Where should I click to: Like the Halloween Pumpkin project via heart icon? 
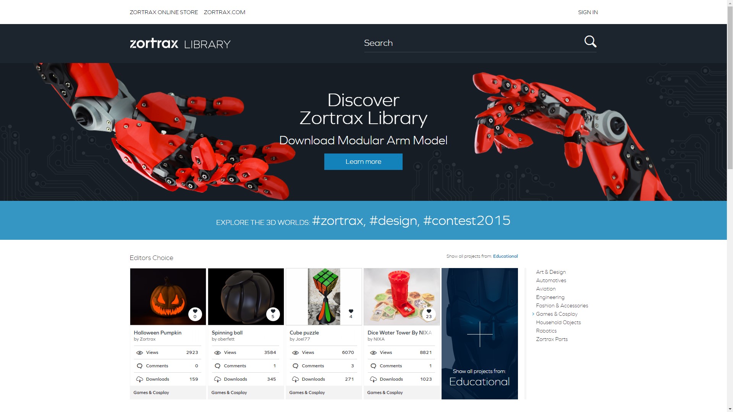[195, 312]
